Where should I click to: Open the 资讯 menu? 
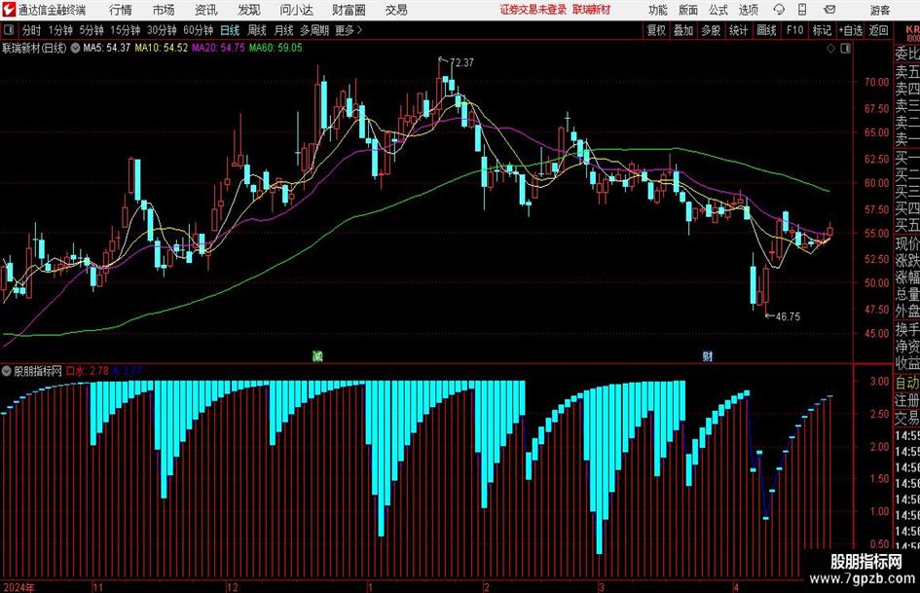(x=206, y=10)
